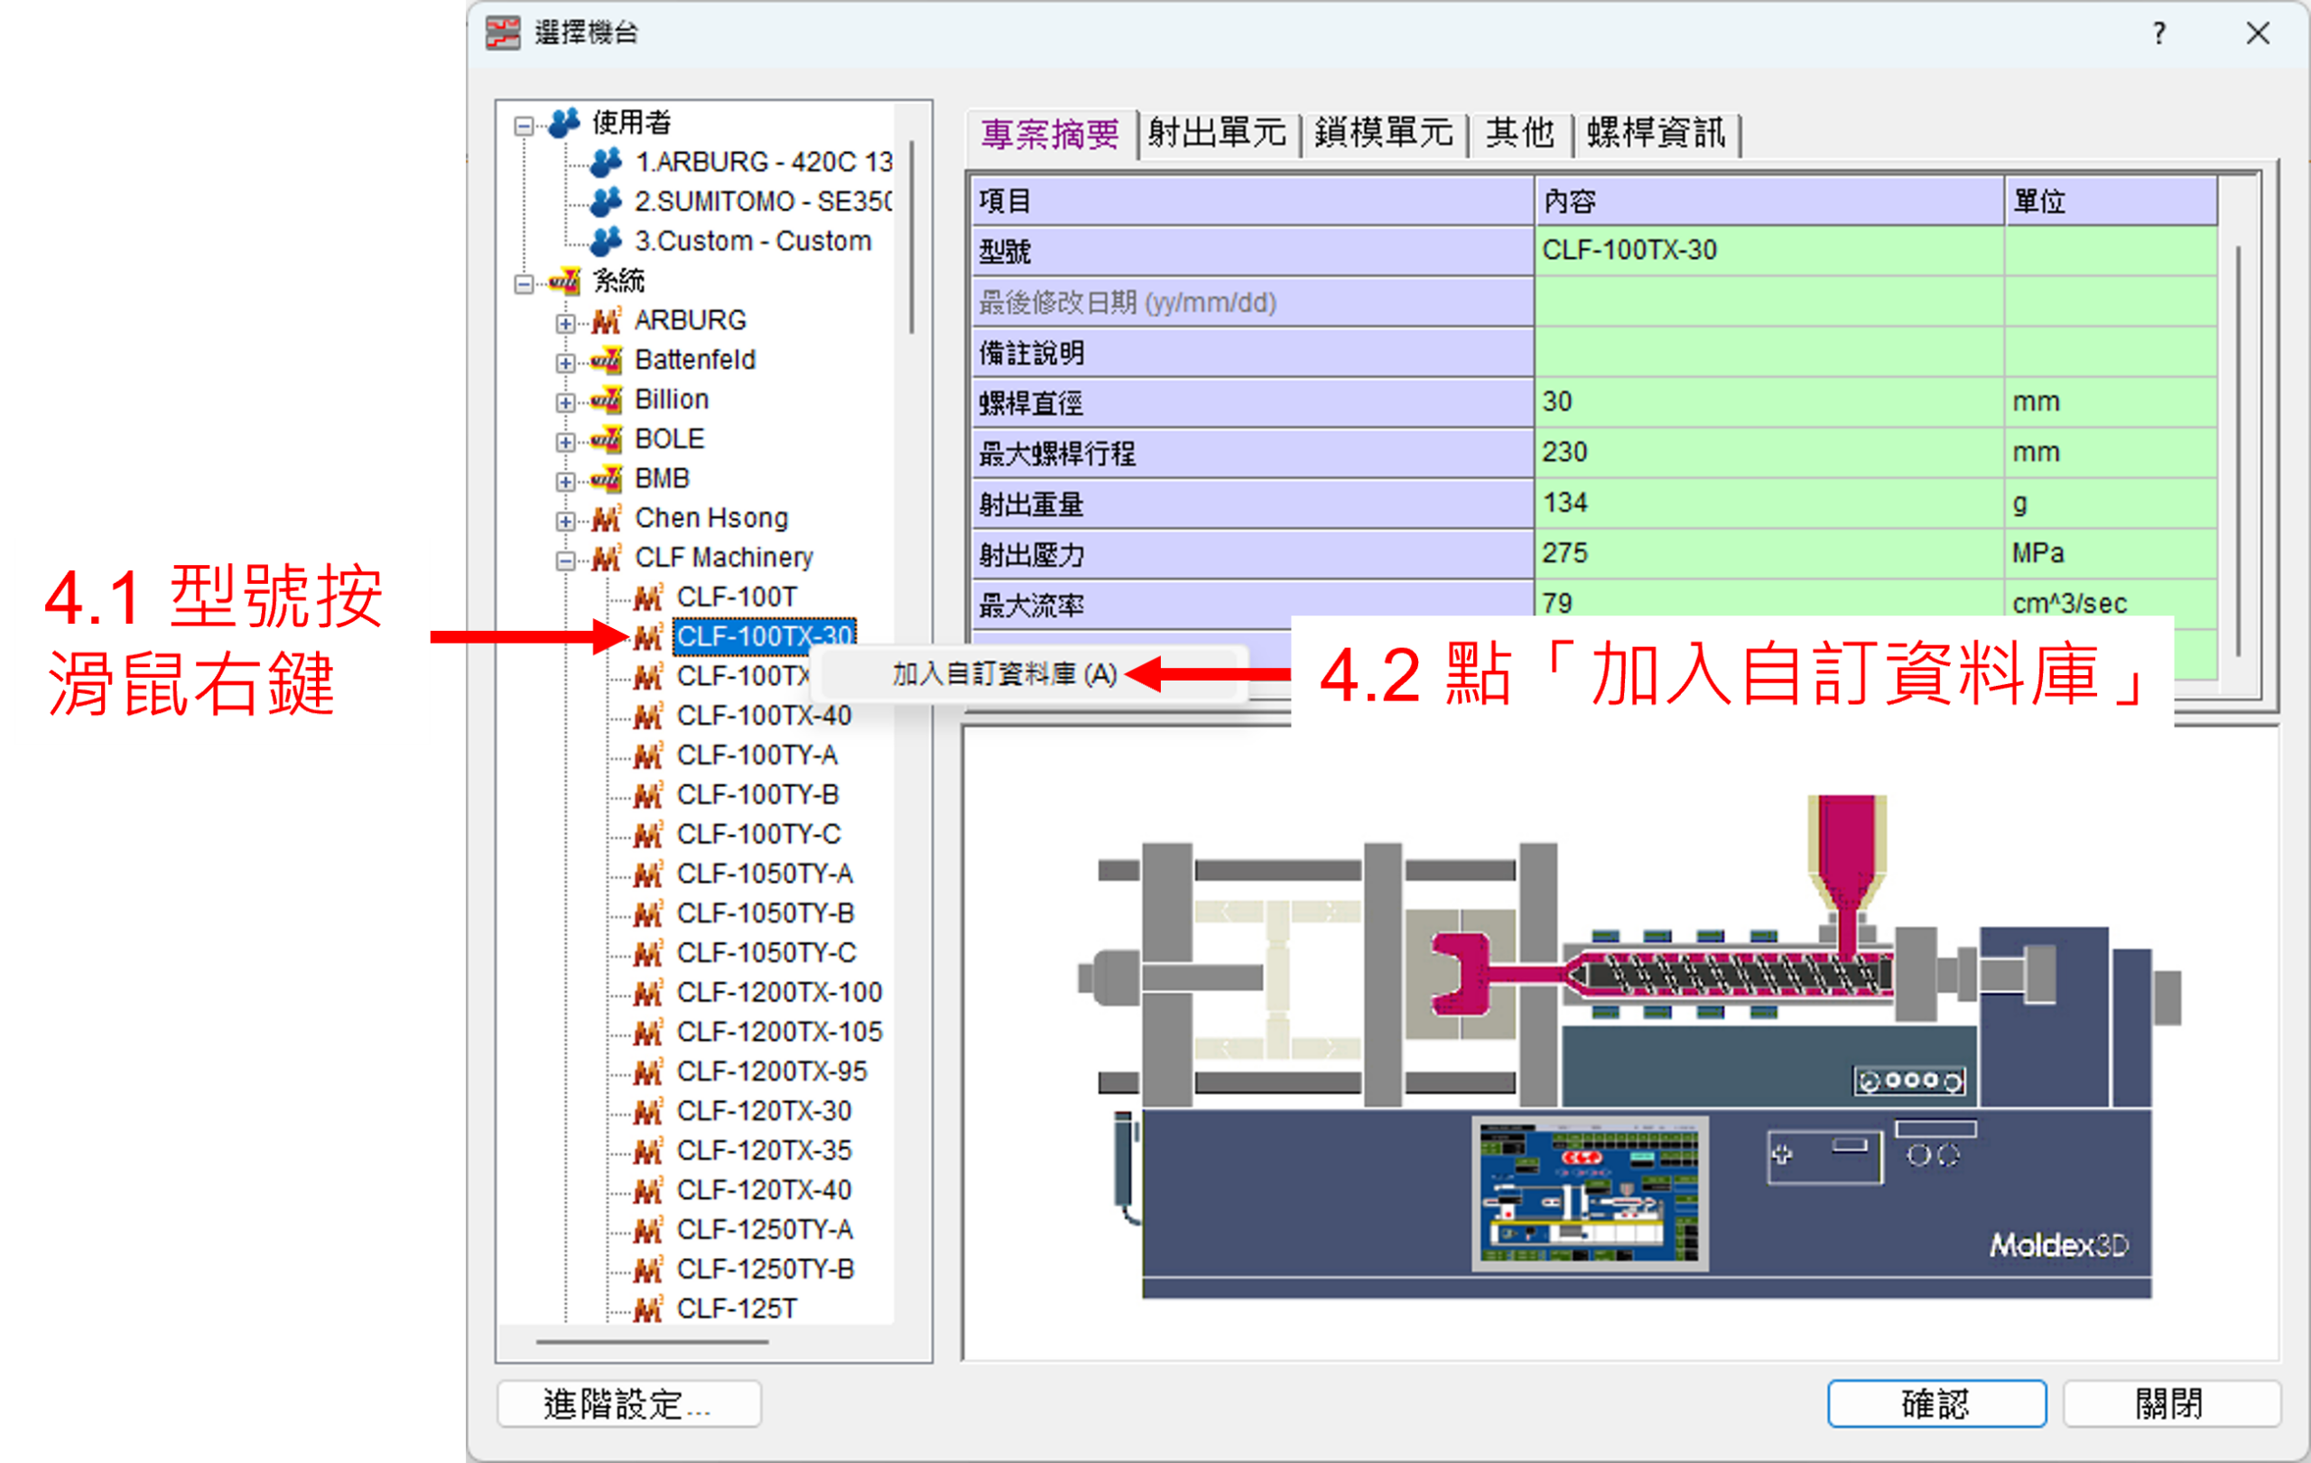The image size is (2311, 1463).
Task: Click the BOLE machinery icon
Action: pos(608,439)
